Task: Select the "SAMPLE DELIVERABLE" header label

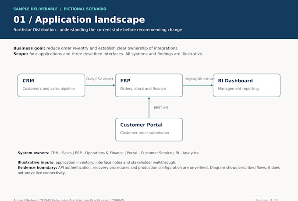Action: [x=35, y=9]
